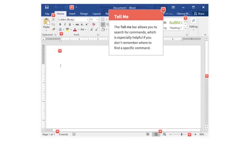Open the Change Case Aa menu
The image size is (252, 142).
click(83, 29)
